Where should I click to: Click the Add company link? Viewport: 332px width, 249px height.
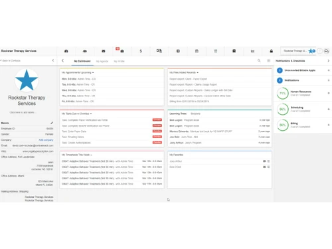click(x=46, y=140)
